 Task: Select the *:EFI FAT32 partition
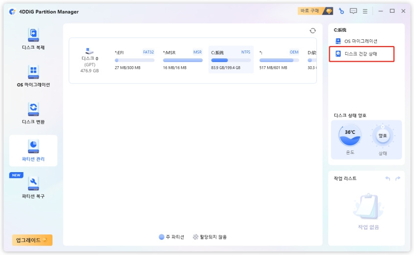tap(134, 60)
